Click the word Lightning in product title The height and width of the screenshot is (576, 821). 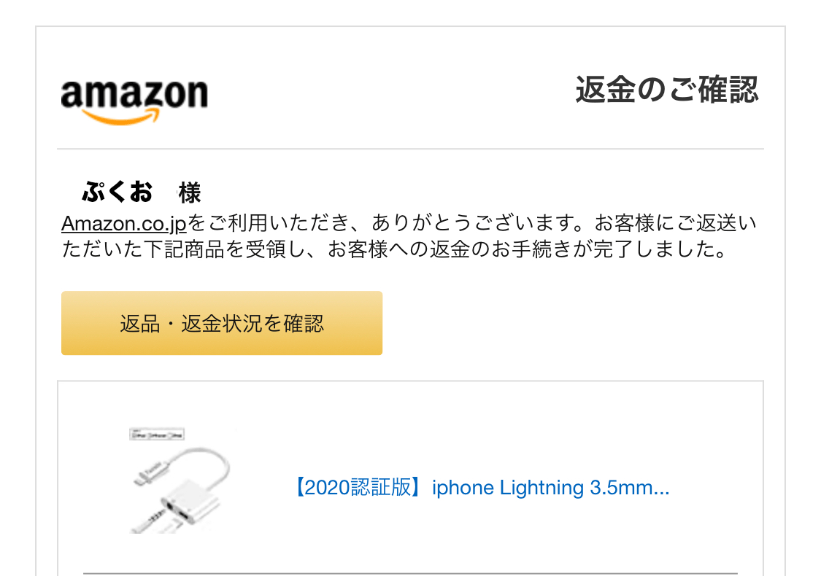point(541,488)
